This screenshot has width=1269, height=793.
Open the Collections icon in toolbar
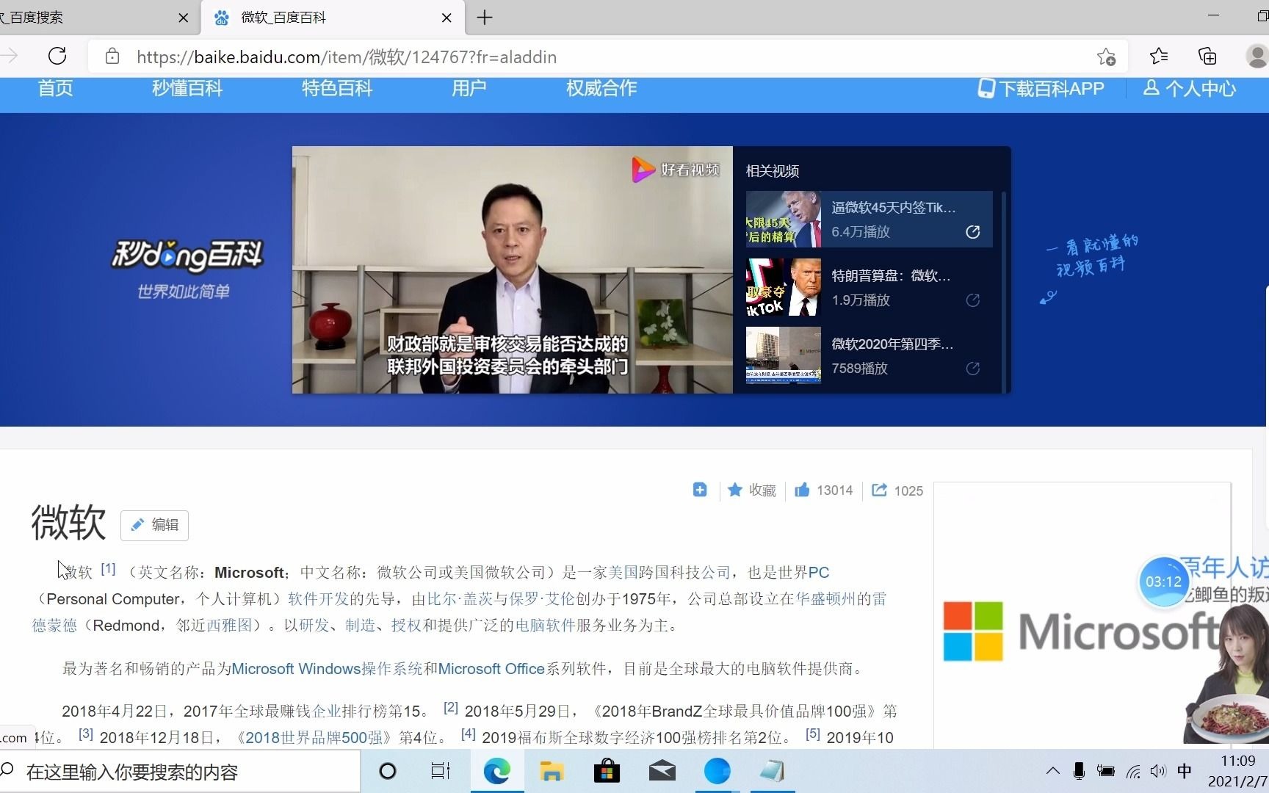(x=1207, y=57)
